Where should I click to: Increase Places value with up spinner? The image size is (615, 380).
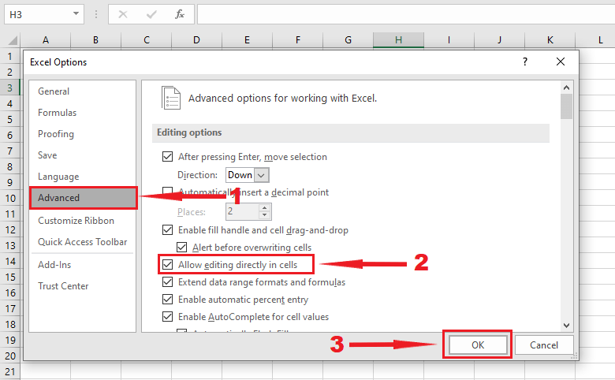[264, 208]
